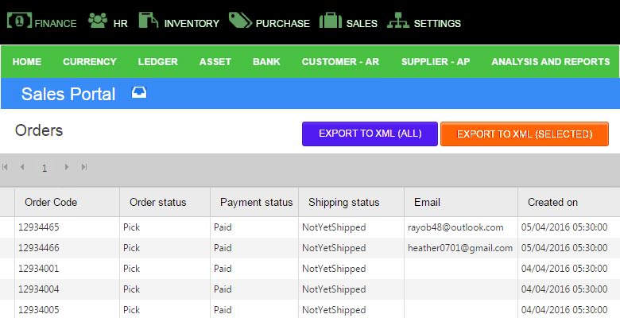Sort by Shipping status column header

coord(343,202)
